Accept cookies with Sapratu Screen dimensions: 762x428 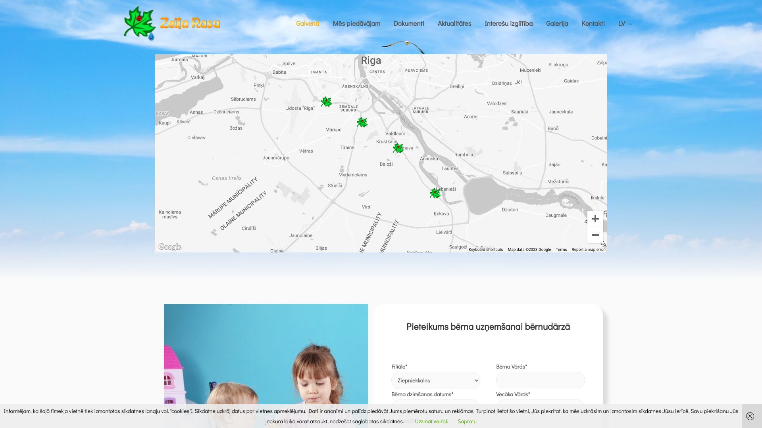(x=467, y=421)
